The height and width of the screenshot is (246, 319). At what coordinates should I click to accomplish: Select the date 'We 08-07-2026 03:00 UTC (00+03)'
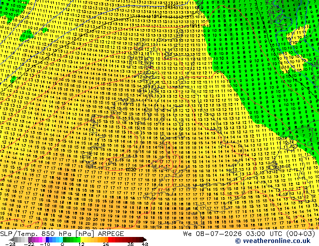(249, 234)
